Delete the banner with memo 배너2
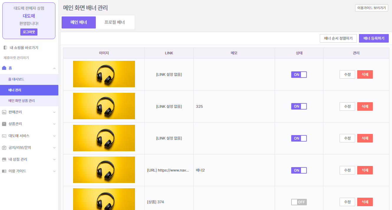The width and height of the screenshot is (392, 210). pos(365,170)
